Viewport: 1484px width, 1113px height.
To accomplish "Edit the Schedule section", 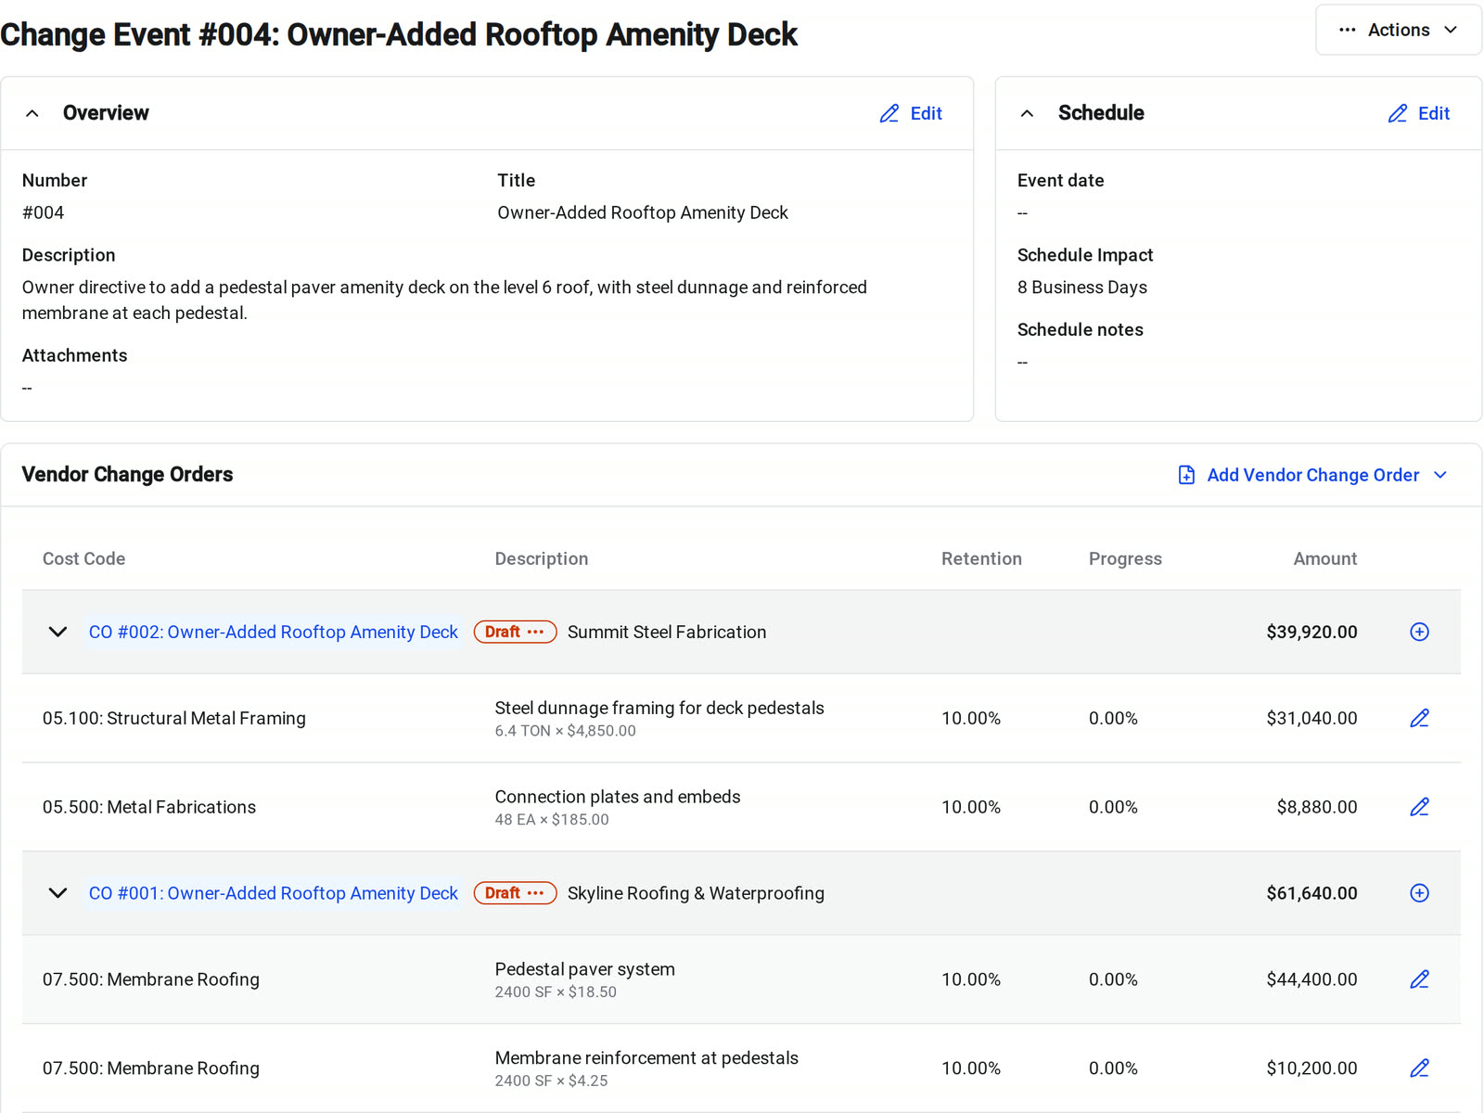I will click(x=1419, y=113).
